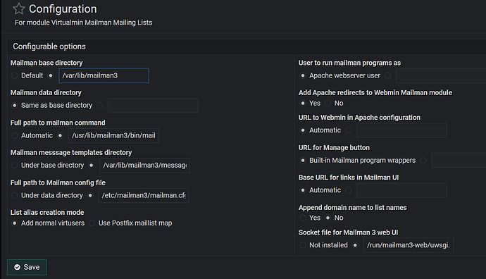Select Under data directory for config file

(15, 195)
